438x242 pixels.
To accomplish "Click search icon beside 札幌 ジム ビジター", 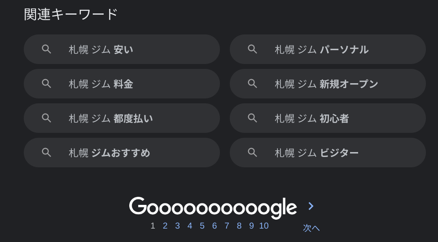I will 252,153.
